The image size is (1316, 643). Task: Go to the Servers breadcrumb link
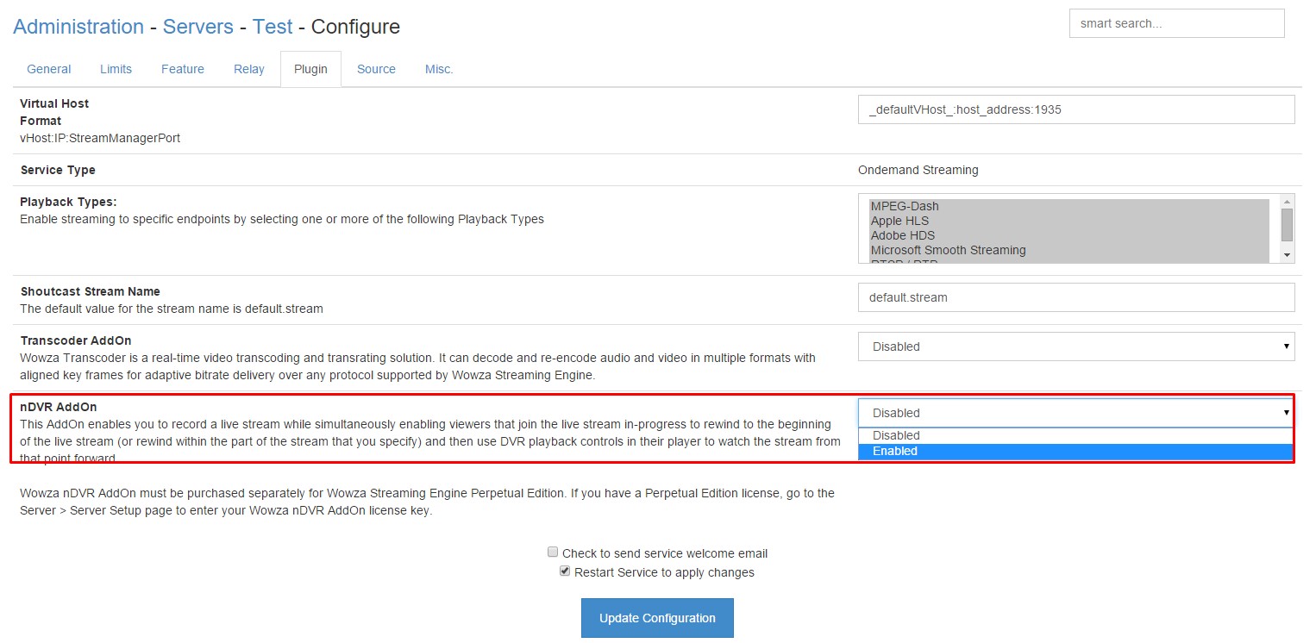click(x=198, y=27)
